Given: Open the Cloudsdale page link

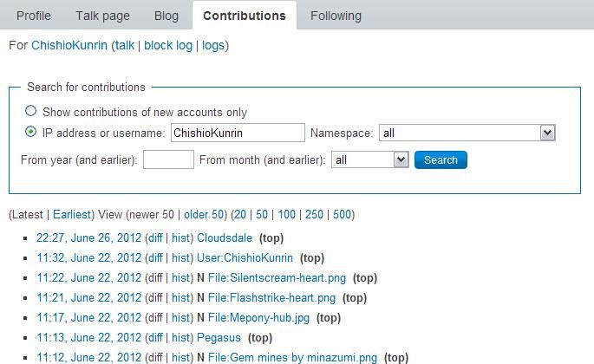Looking at the screenshot, I should [x=225, y=237].
